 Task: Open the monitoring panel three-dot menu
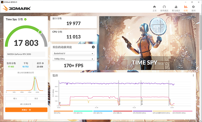click(193, 75)
